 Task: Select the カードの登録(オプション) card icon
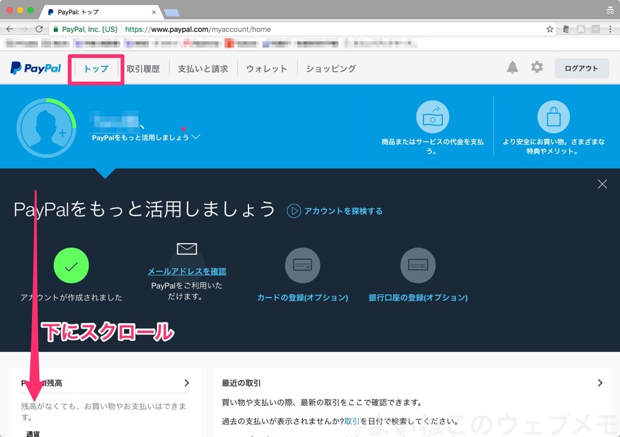tap(302, 265)
